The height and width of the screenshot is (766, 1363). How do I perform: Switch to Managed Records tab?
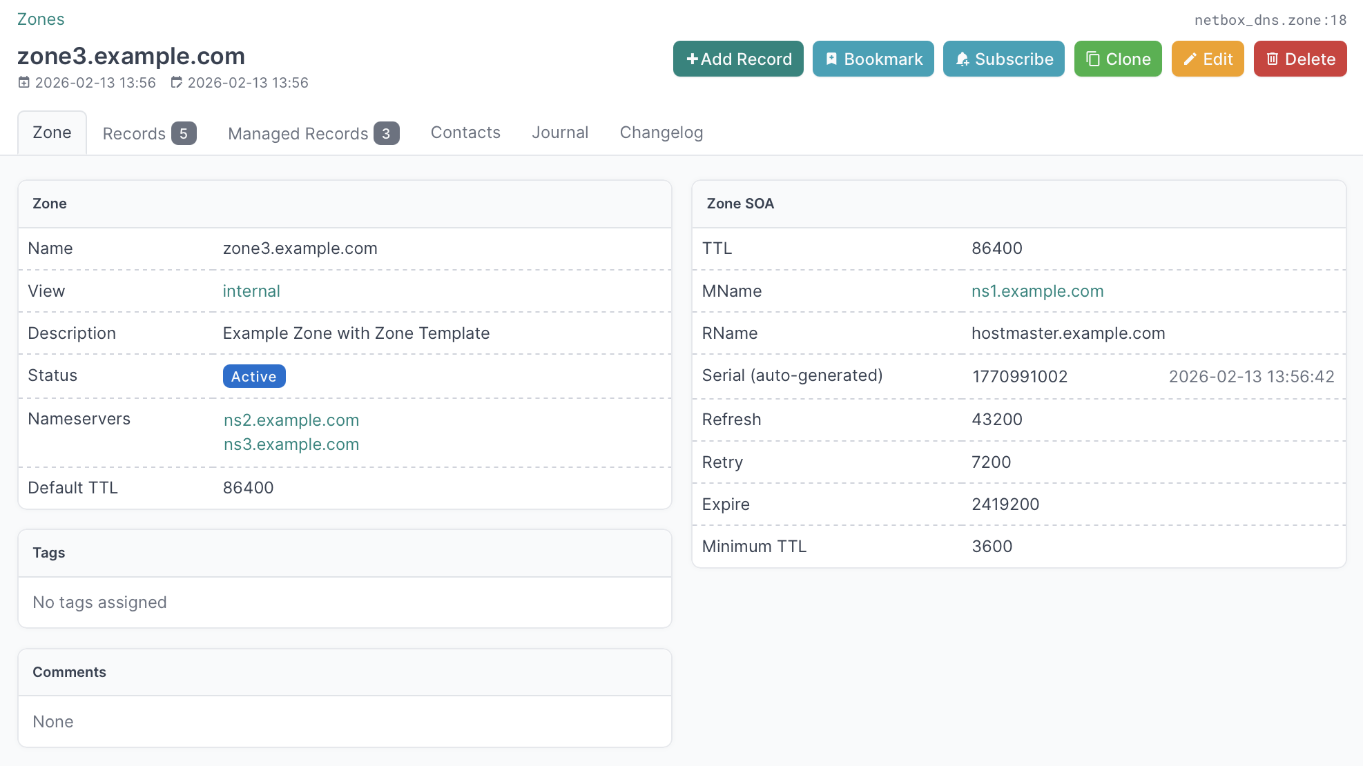point(298,133)
